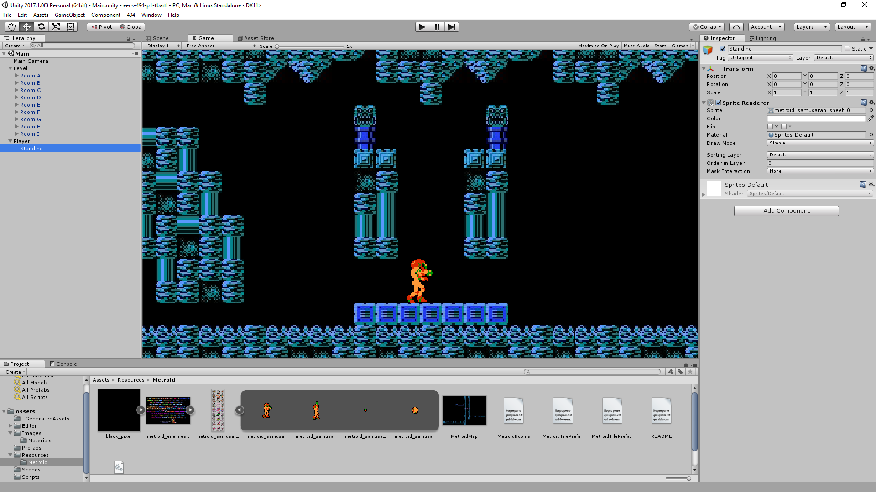This screenshot has width=876, height=492.
Task: Open Transform component help
Action: (863, 68)
